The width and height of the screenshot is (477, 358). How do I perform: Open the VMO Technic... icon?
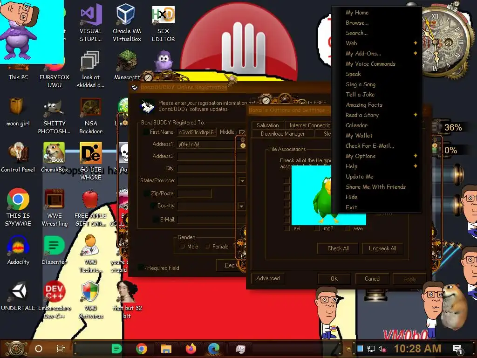(91, 254)
